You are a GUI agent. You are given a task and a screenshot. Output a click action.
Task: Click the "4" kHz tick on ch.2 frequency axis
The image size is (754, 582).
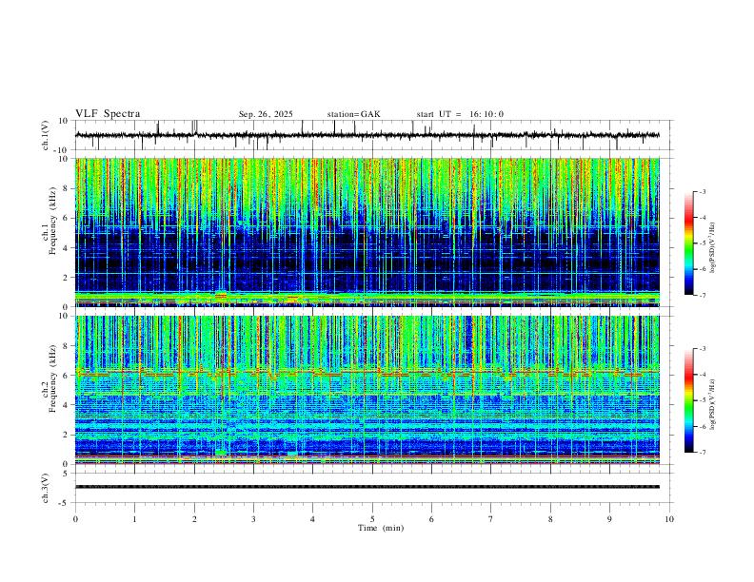pyautogui.click(x=67, y=405)
